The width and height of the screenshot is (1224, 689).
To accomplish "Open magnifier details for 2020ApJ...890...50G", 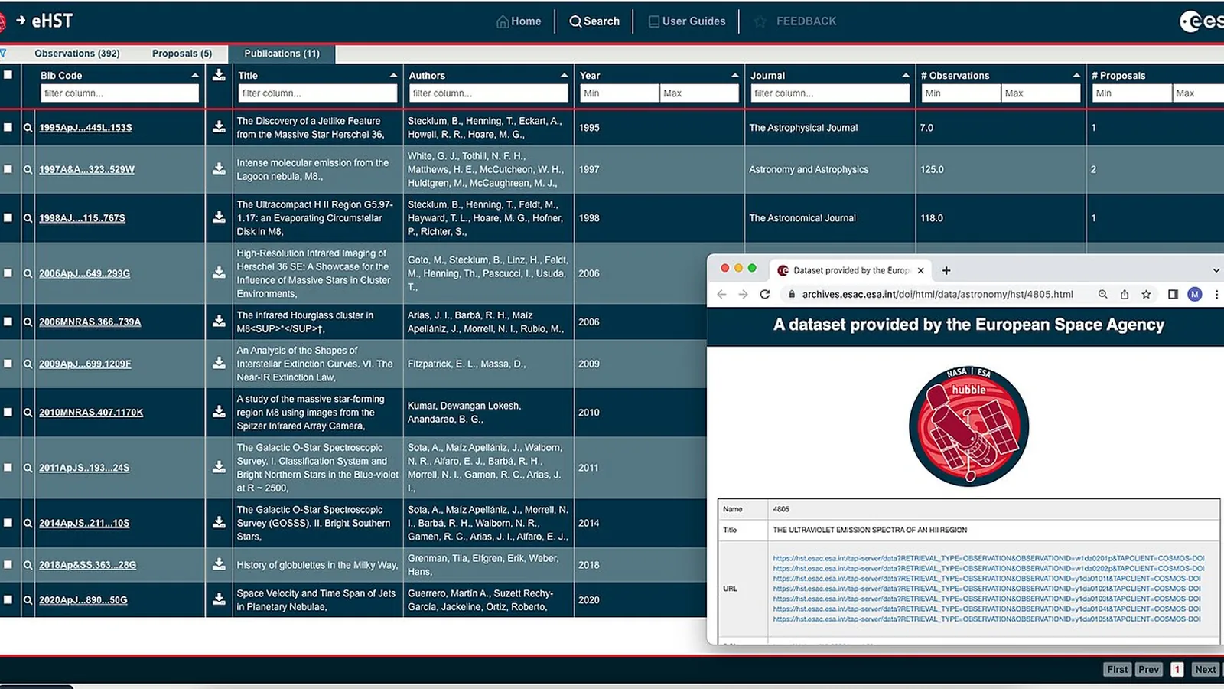I will point(28,600).
